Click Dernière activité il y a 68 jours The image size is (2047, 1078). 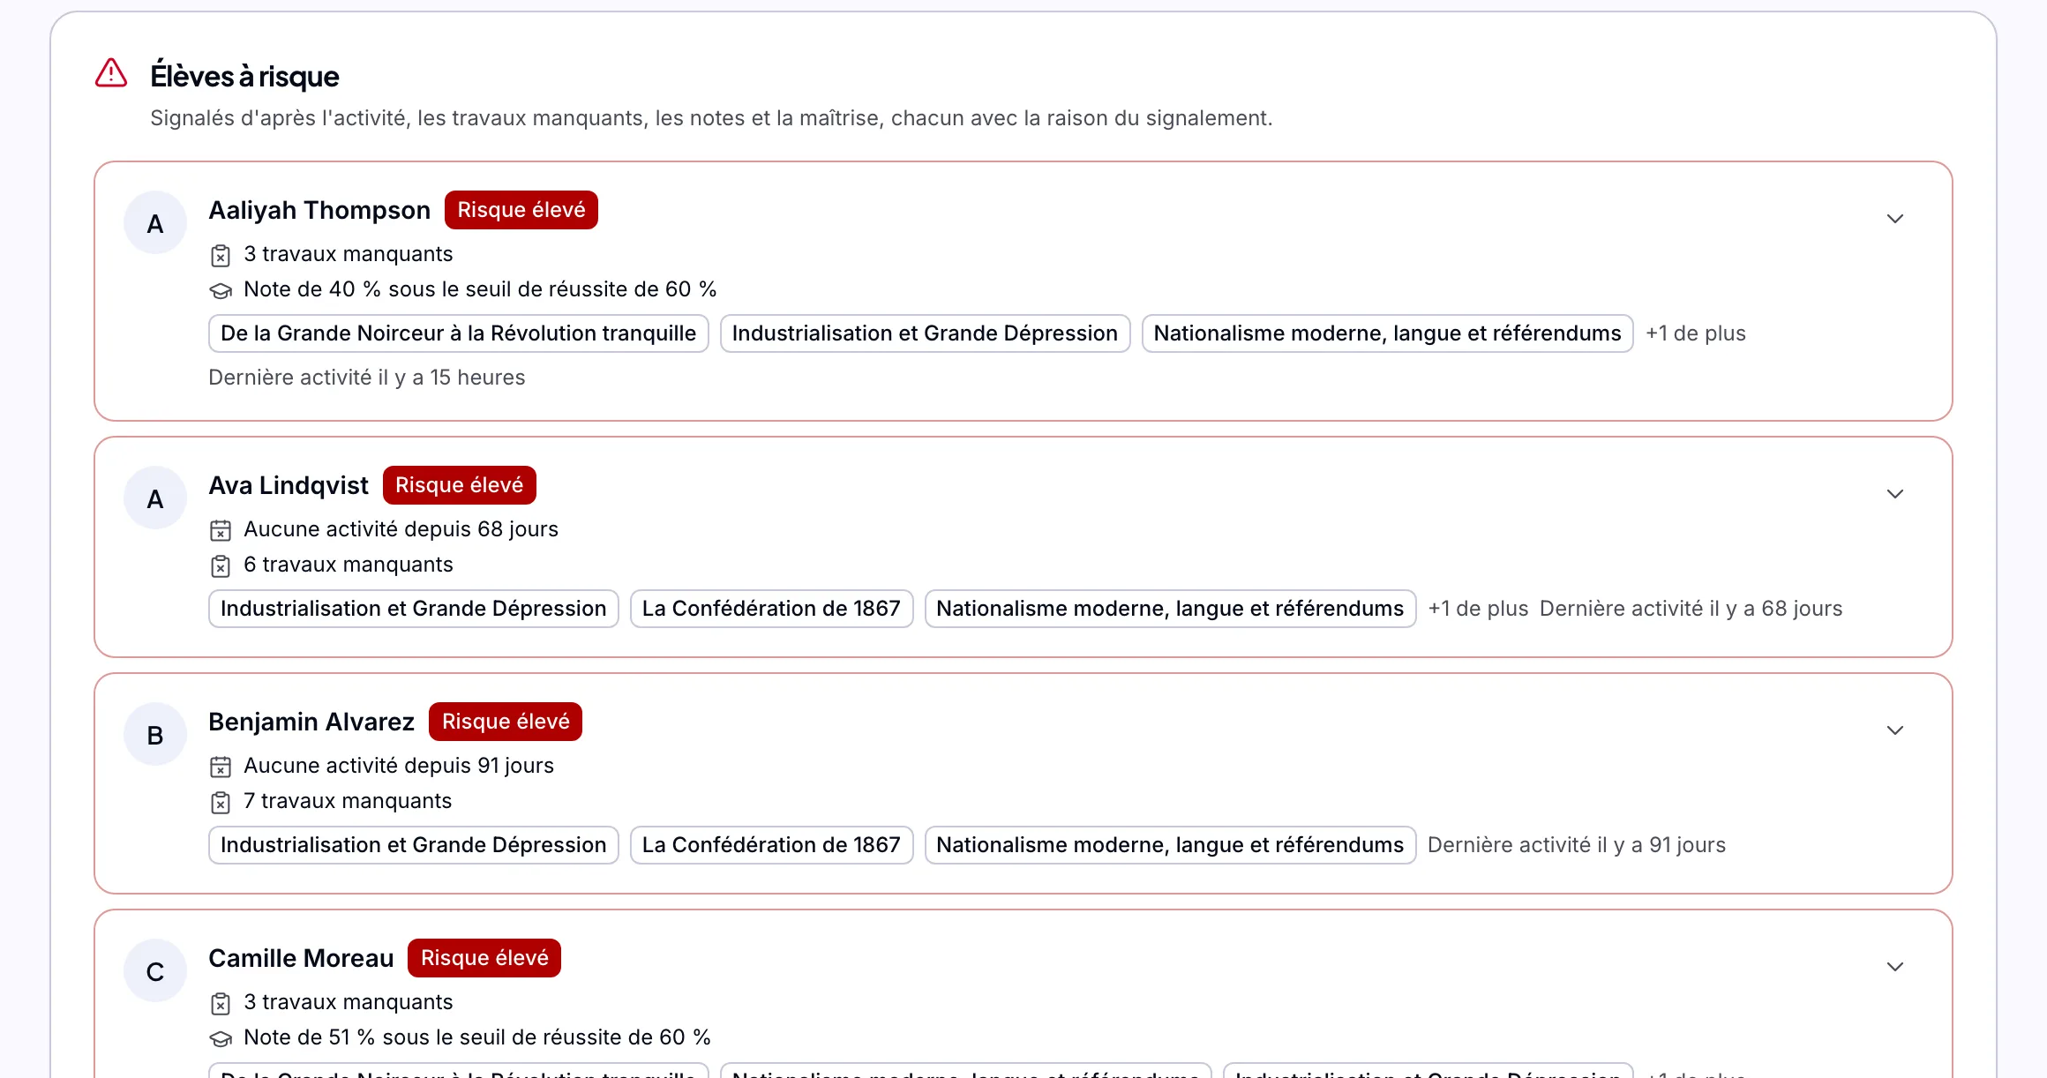(1691, 609)
